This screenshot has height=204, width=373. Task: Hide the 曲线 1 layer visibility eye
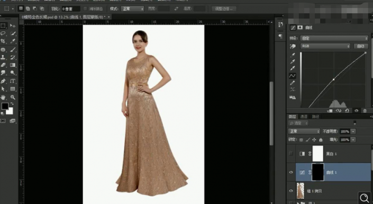click(291, 172)
